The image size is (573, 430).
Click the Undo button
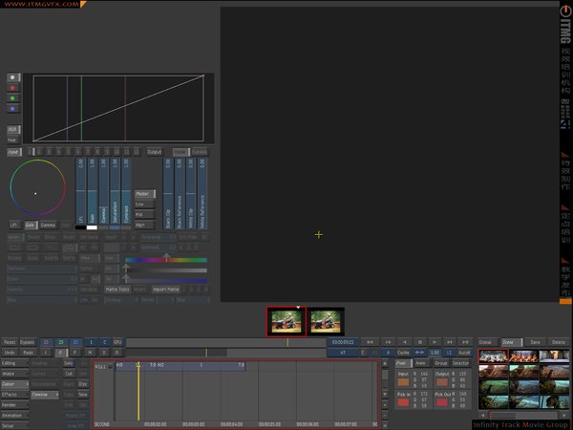(x=9, y=353)
